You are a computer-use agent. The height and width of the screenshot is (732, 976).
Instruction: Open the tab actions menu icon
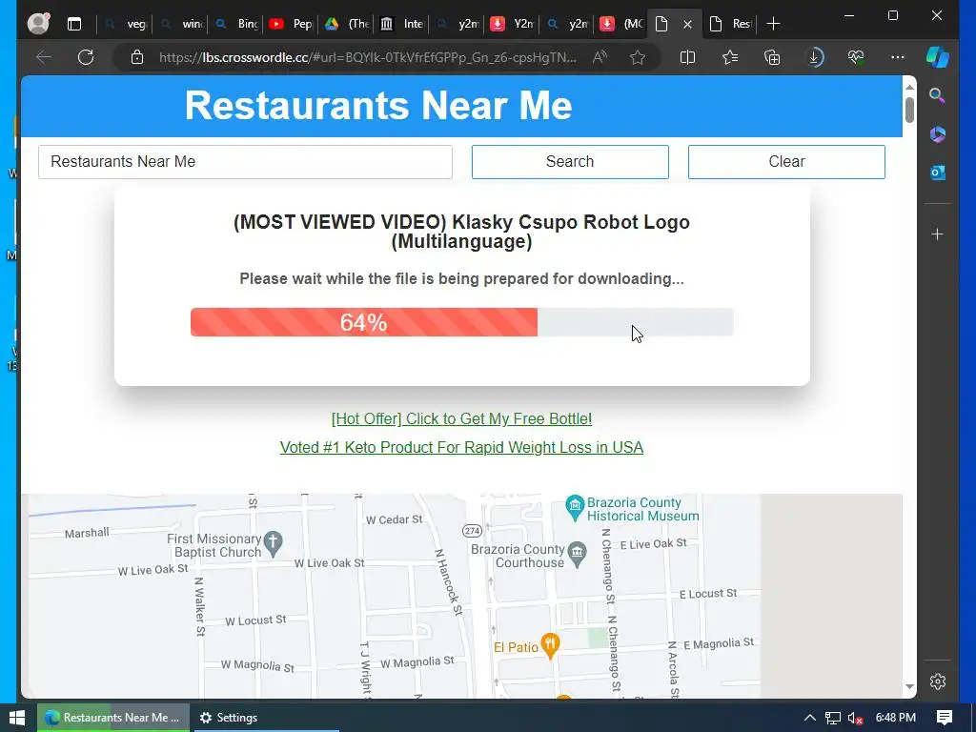pyautogui.click(x=74, y=24)
